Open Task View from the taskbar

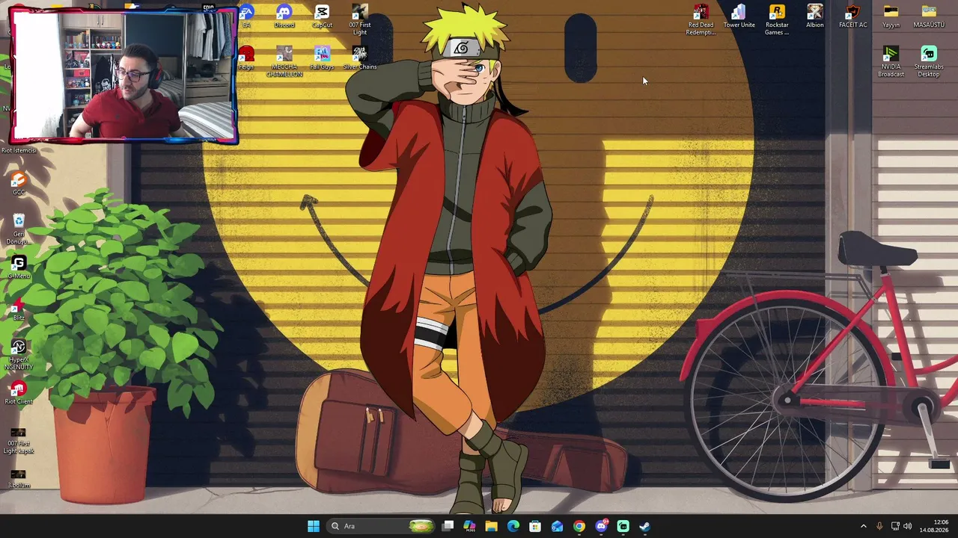point(448,526)
